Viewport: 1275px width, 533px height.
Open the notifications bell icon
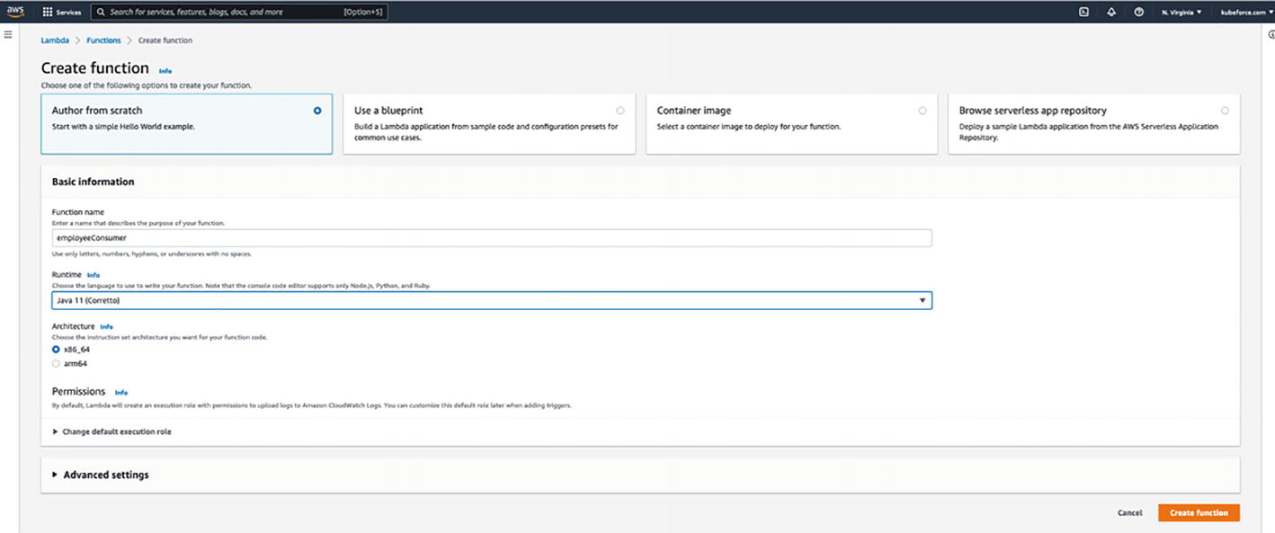tap(1111, 13)
